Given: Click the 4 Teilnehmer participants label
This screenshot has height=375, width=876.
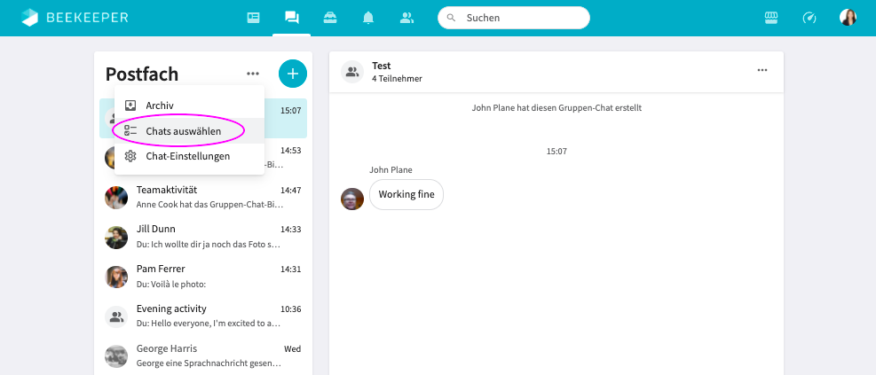Looking at the screenshot, I should (x=398, y=79).
